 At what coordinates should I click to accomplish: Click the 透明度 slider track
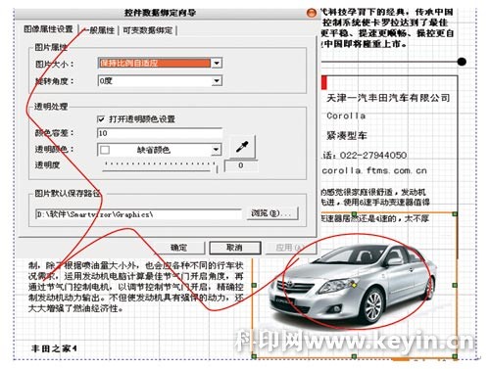tap(160, 166)
